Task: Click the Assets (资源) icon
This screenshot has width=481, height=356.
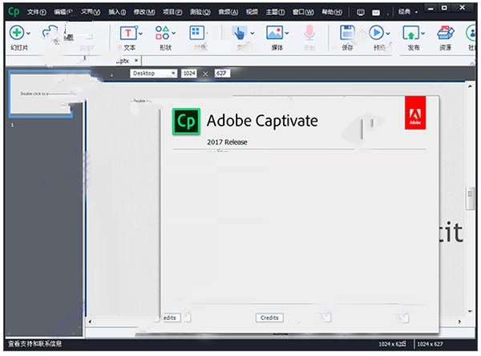Action: coord(446,33)
